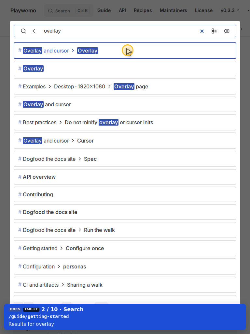
Task: Select the 'Overlay and cursor > Cursor' result
Action: 125,141
